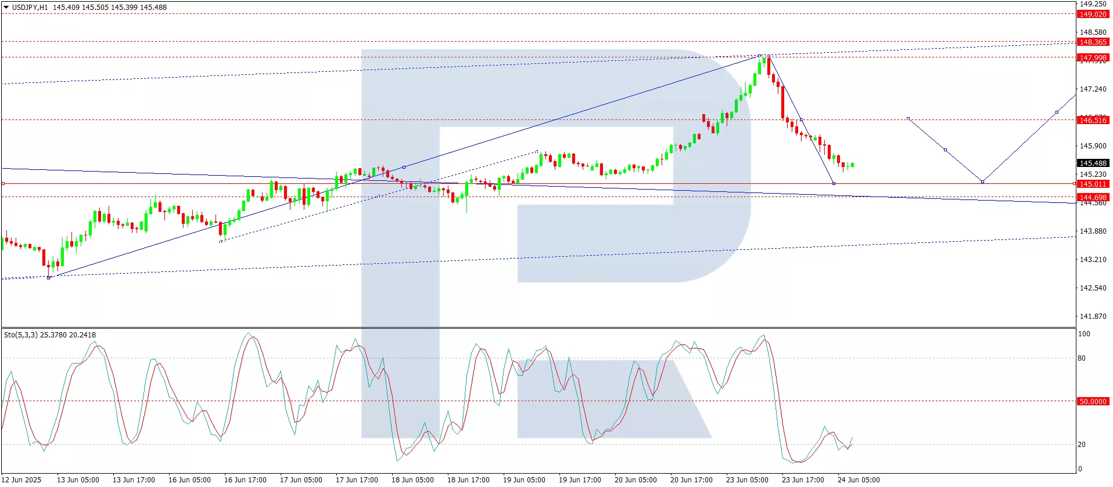Open the chart menu triangle beside USDJPY,H1
1113x487 pixels.
[6, 8]
